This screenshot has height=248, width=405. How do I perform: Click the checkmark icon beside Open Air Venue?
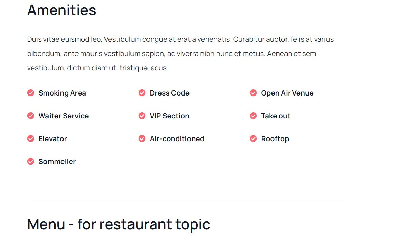pyautogui.click(x=253, y=93)
